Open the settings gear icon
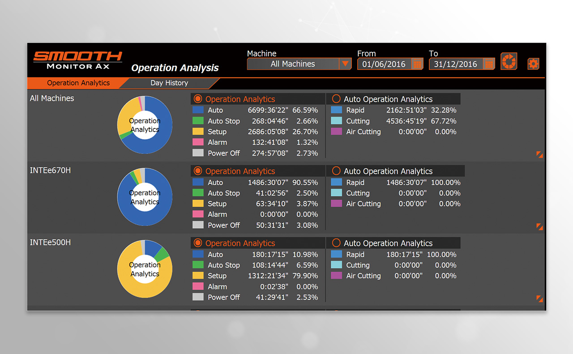 (533, 63)
